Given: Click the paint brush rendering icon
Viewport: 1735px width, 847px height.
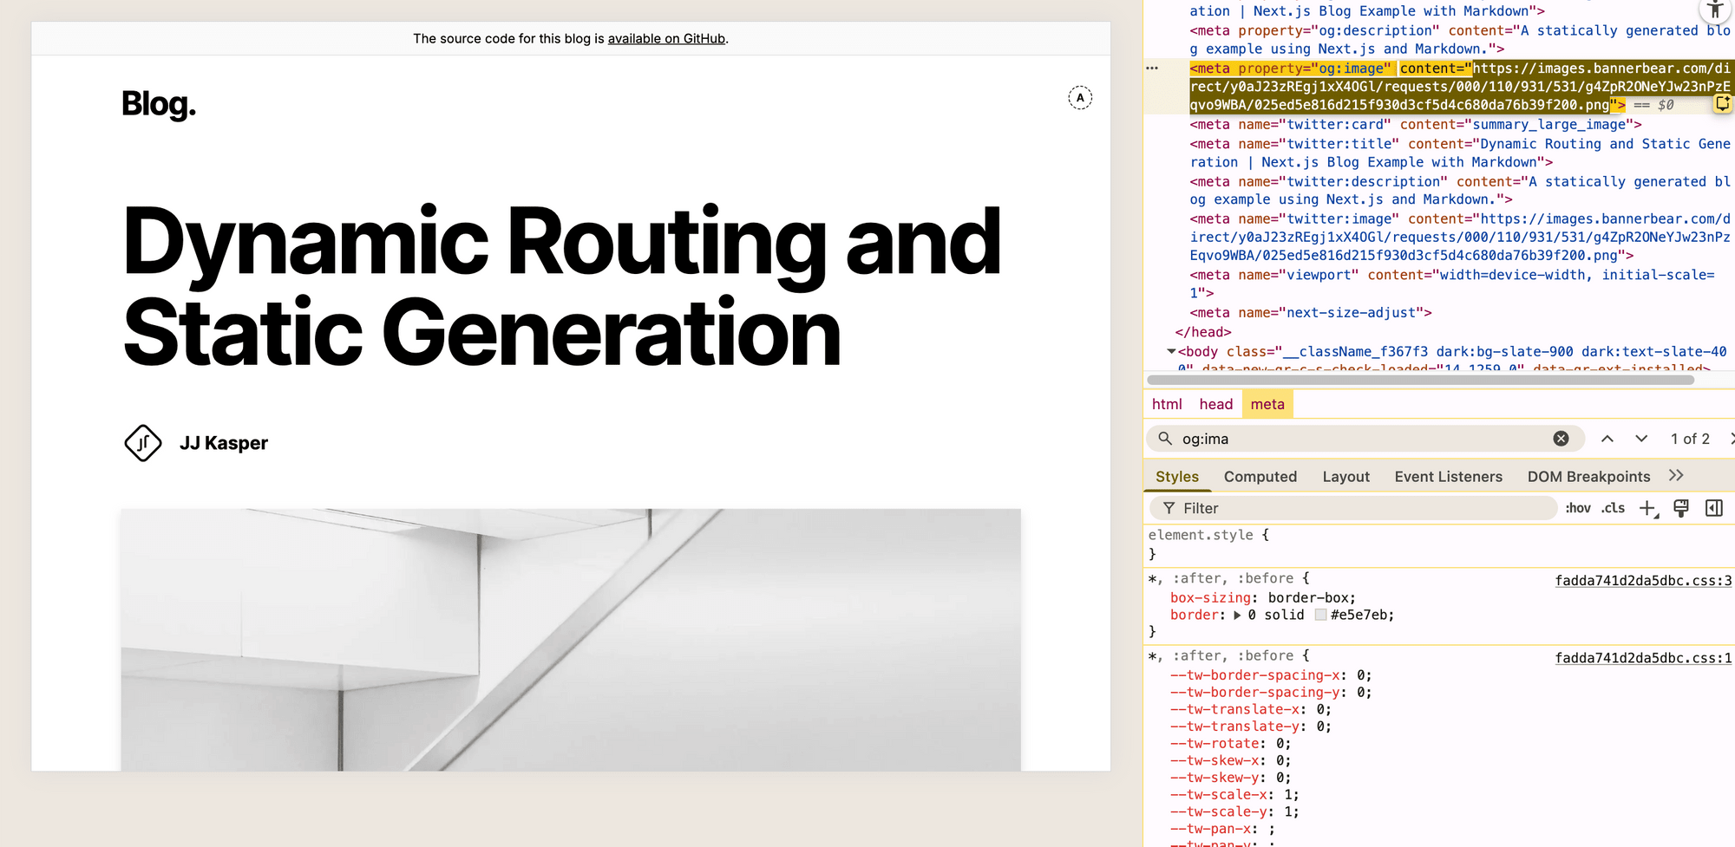Looking at the screenshot, I should click(x=1680, y=508).
